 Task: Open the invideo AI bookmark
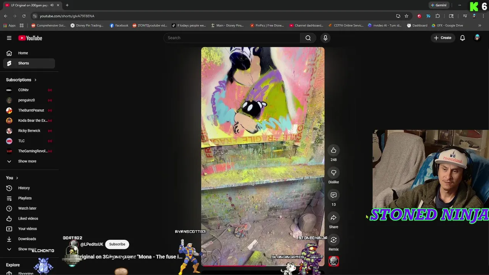(x=384, y=26)
